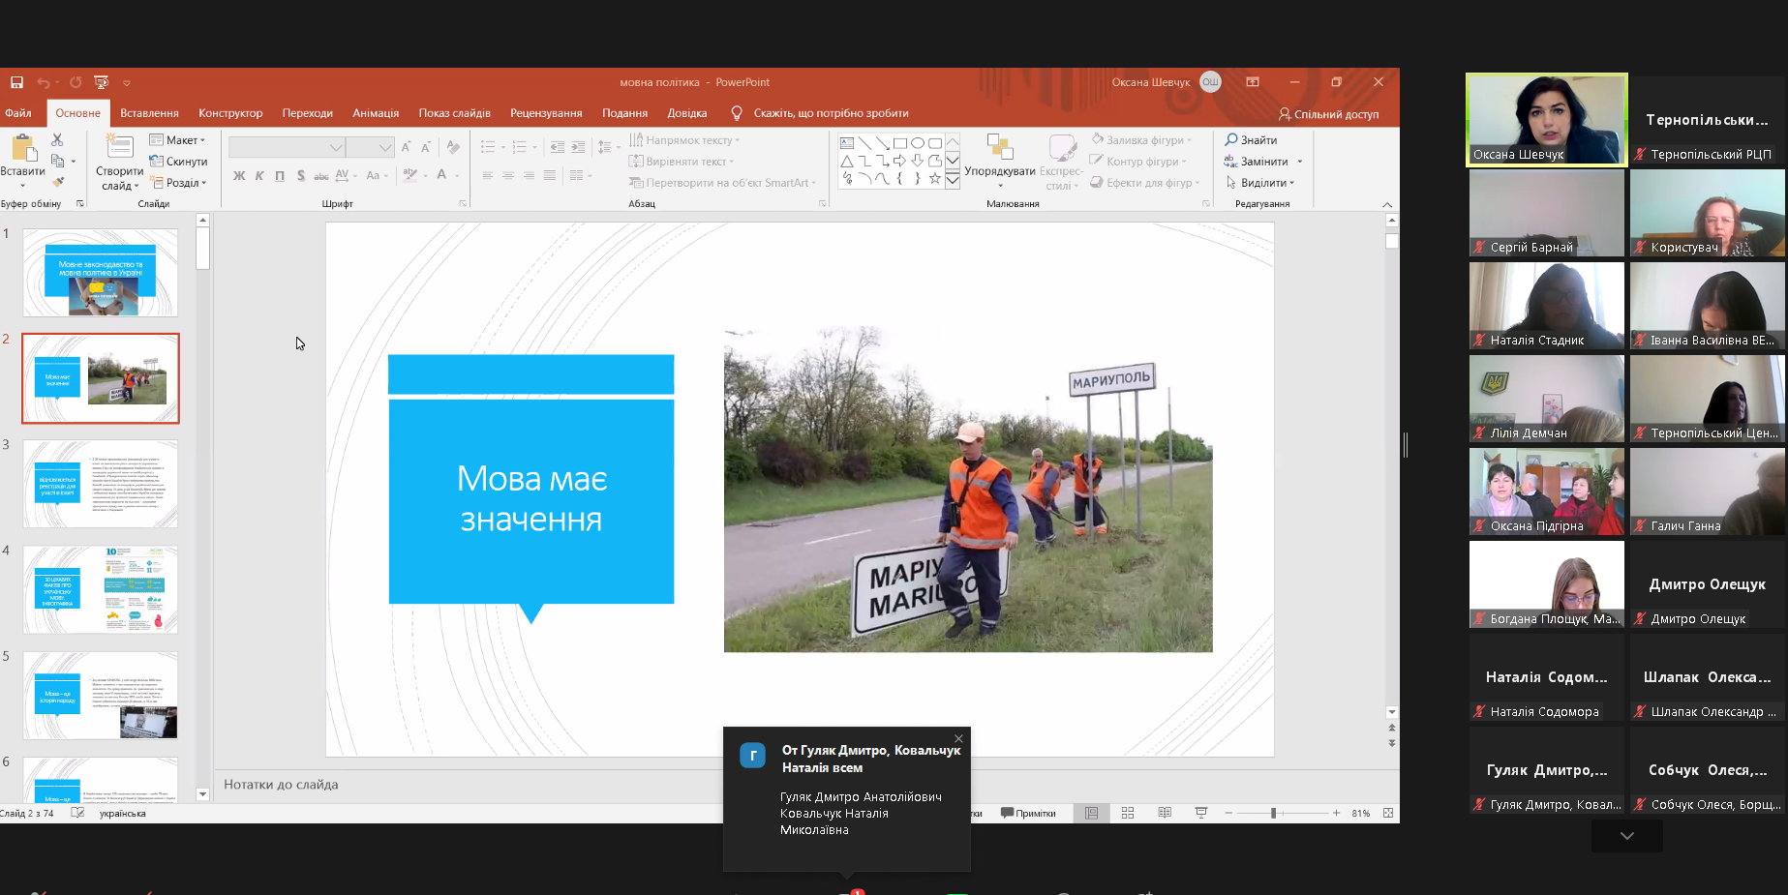Click the Створити слайд new slide icon
1788x895 pixels.
(x=120, y=147)
